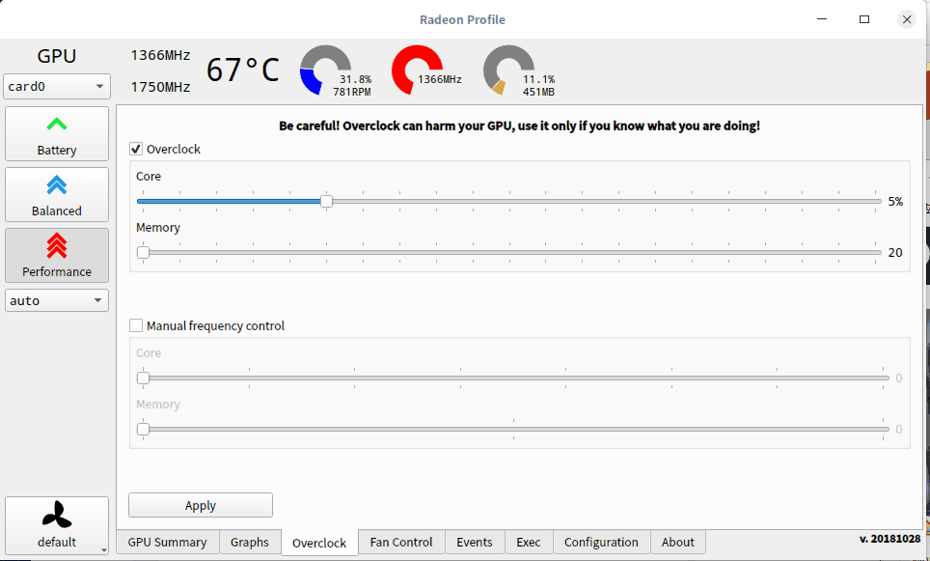Open the auto power level dropdown
The height and width of the screenshot is (561, 930).
[57, 300]
